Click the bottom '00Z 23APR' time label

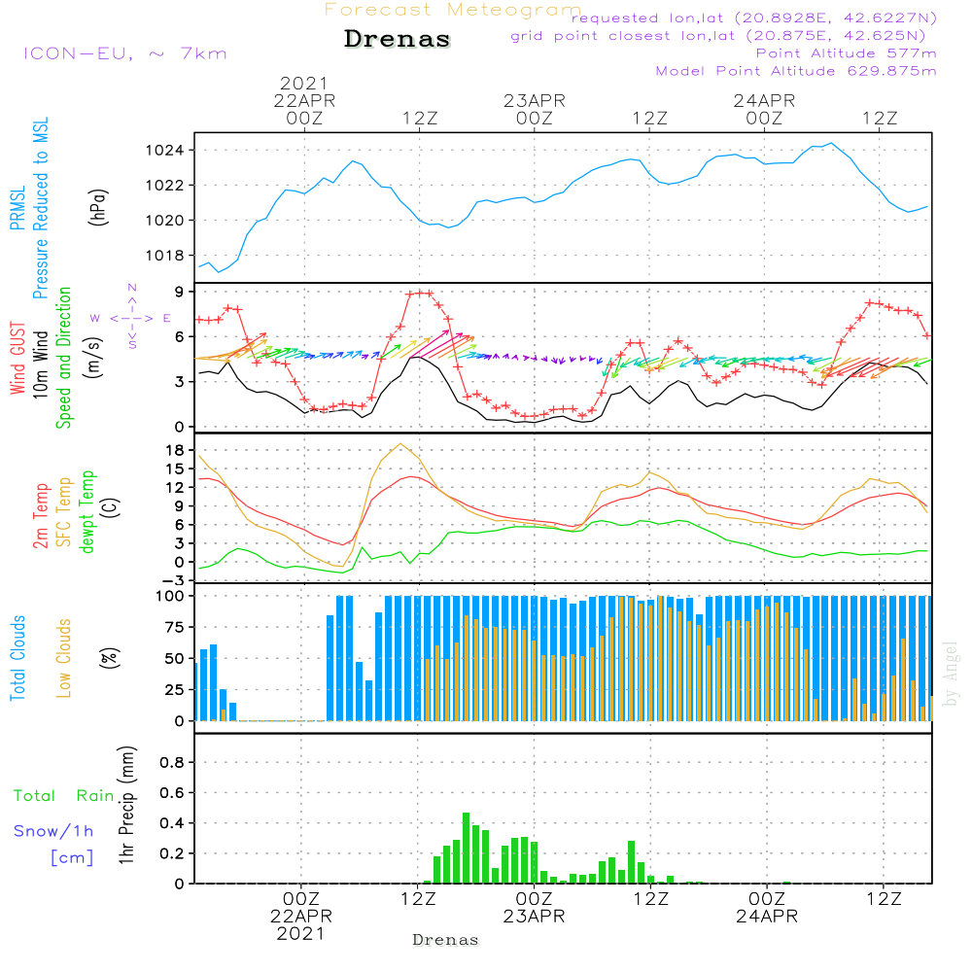(534, 908)
